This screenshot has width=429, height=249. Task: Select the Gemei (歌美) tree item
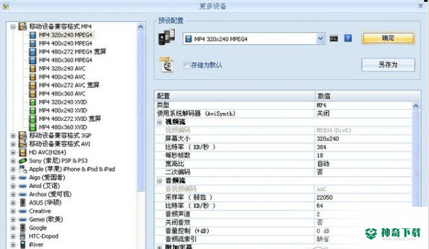(46, 220)
